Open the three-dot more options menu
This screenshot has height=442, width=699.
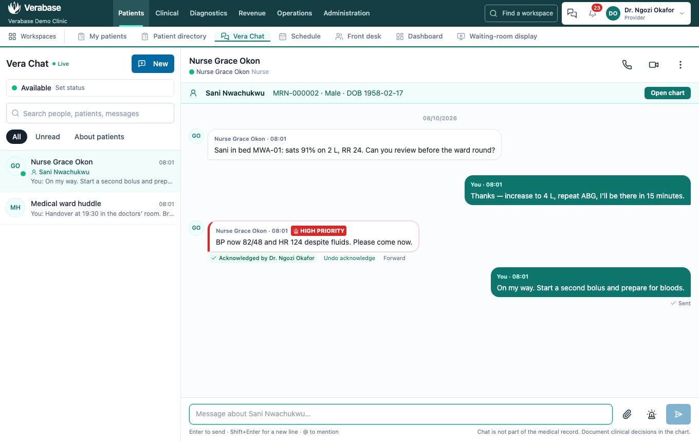pyautogui.click(x=680, y=65)
